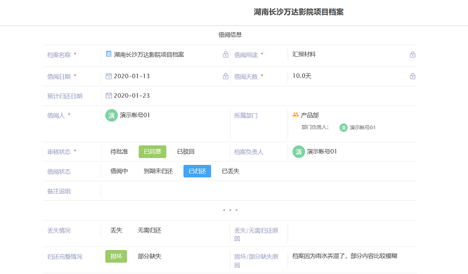This screenshot has height=274, width=468.
Task: Select 丢失 option in 丢失情况
Action: pyautogui.click(x=116, y=230)
